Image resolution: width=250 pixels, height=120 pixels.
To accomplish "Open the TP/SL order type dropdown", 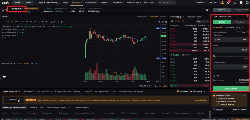I will click(x=239, y=27).
